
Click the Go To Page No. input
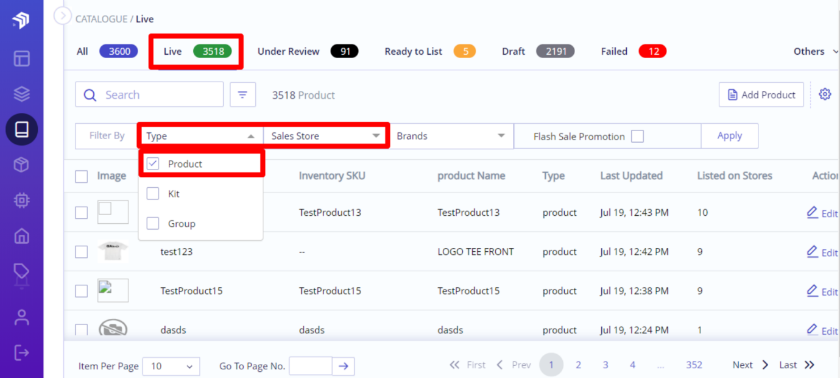(x=311, y=366)
